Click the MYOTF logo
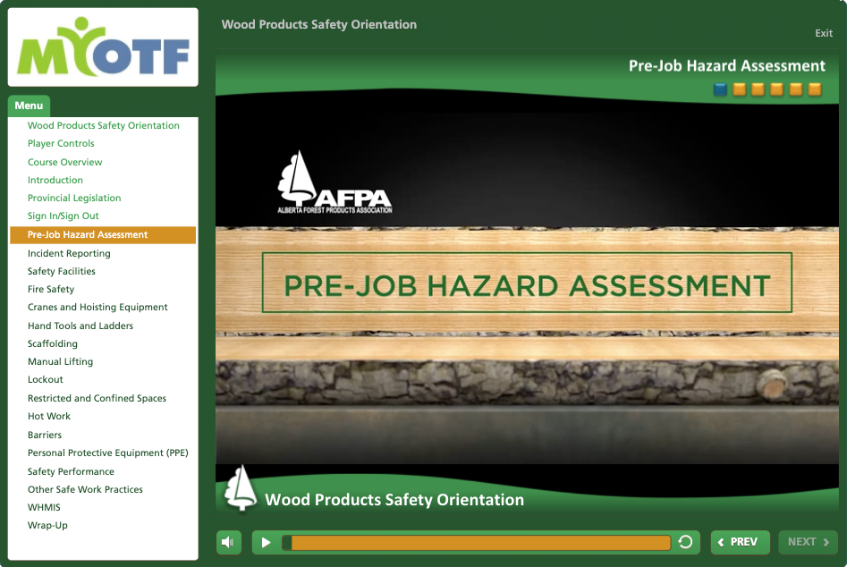The image size is (847, 567). (x=103, y=47)
